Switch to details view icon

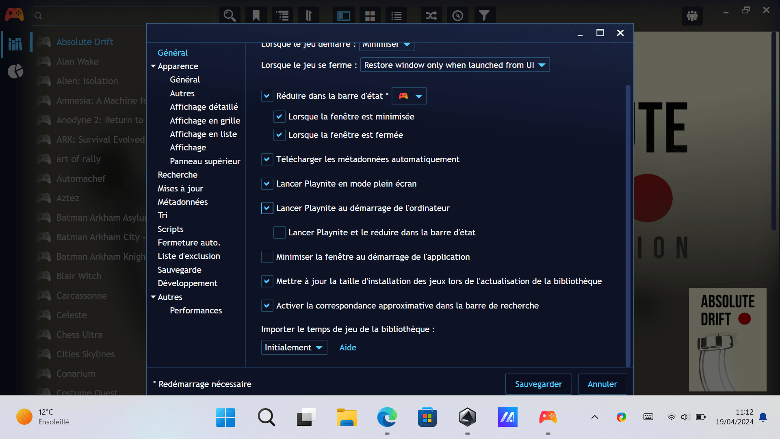pos(344,16)
